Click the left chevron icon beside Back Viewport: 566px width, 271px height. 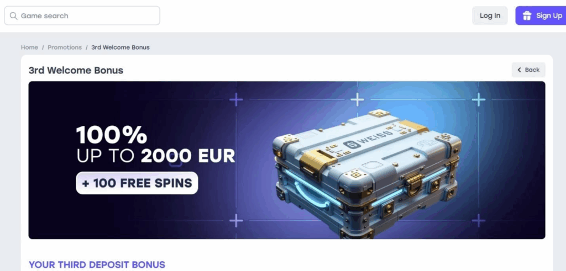[519, 70]
